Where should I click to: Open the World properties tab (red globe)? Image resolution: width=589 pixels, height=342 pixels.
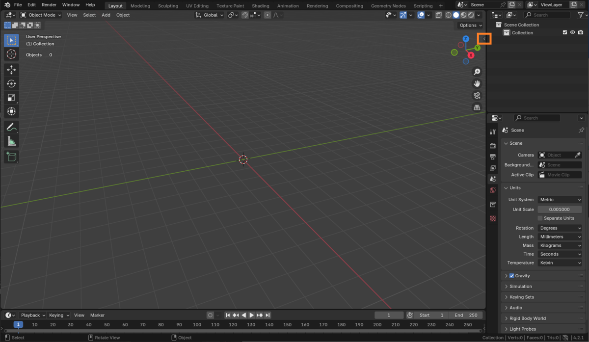[x=493, y=190]
